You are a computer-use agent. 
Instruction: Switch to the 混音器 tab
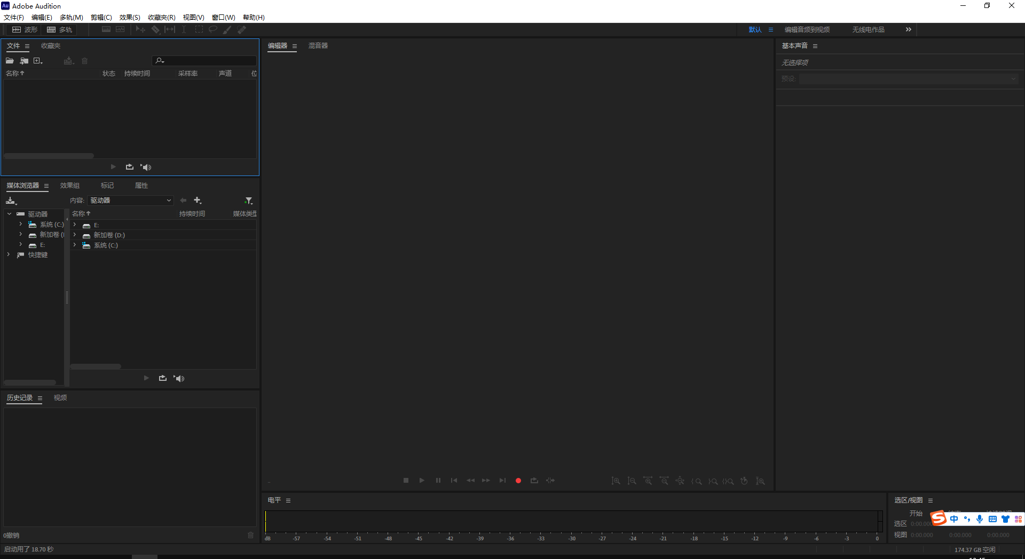[x=318, y=46]
